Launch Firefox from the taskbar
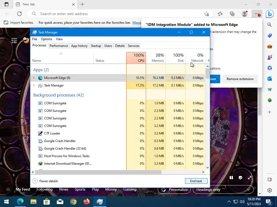Screen dimensions: 277x207 pos(86,202)
